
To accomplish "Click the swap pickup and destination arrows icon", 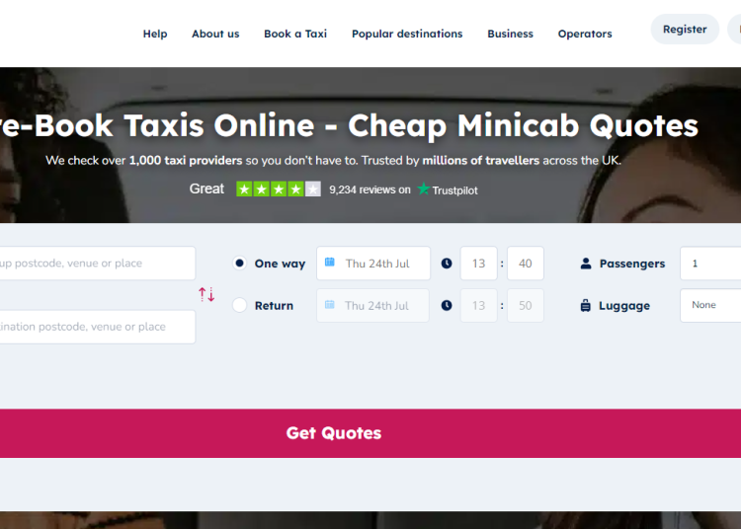I will click(x=206, y=294).
